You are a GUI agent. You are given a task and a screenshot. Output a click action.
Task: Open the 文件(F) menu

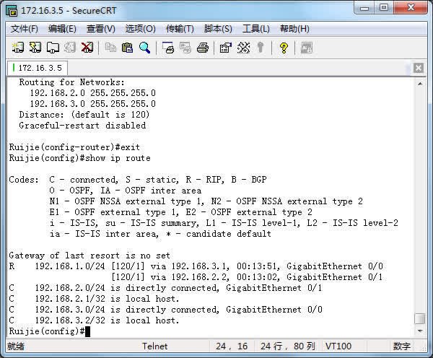[x=24, y=29]
